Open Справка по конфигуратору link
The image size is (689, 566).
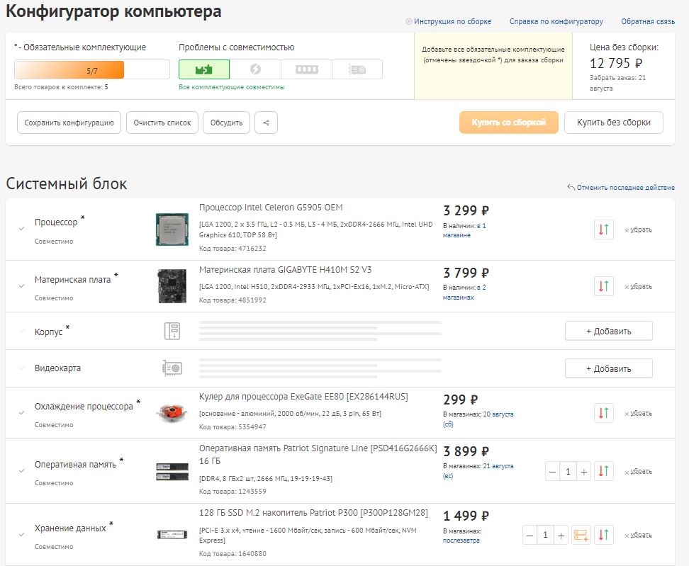pos(556,21)
